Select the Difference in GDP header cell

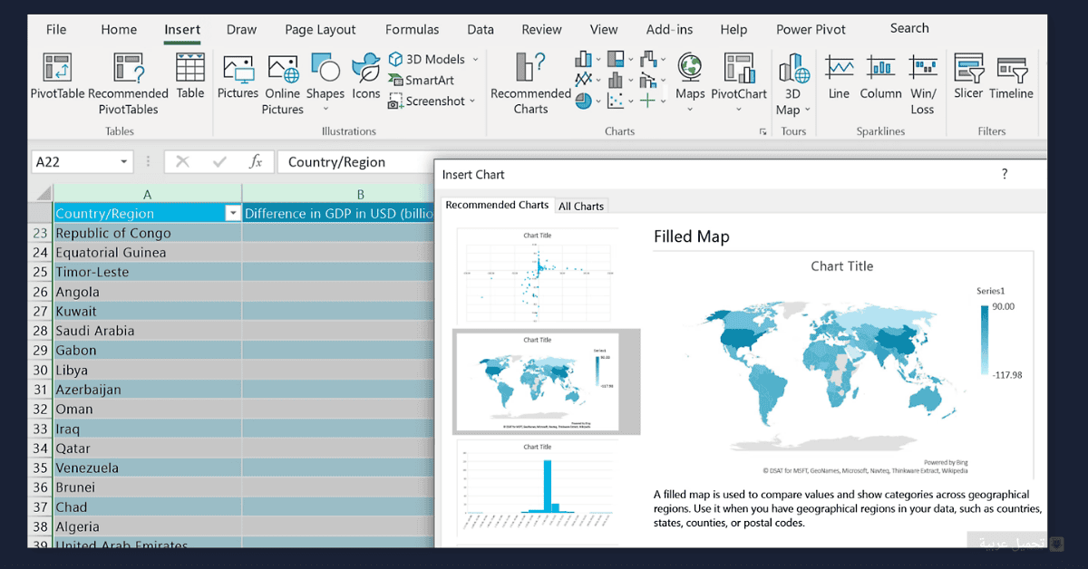[x=337, y=214]
